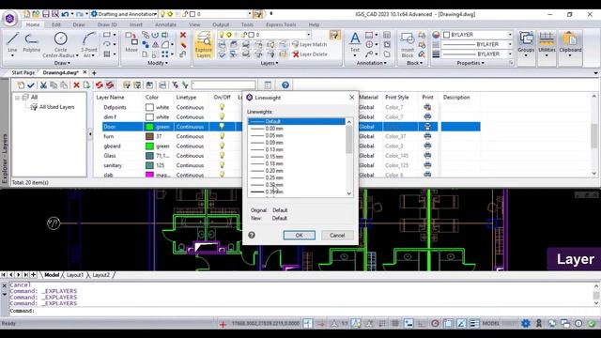Select the Line drawing tool
This screenshot has width=601, height=338.
point(12,42)
